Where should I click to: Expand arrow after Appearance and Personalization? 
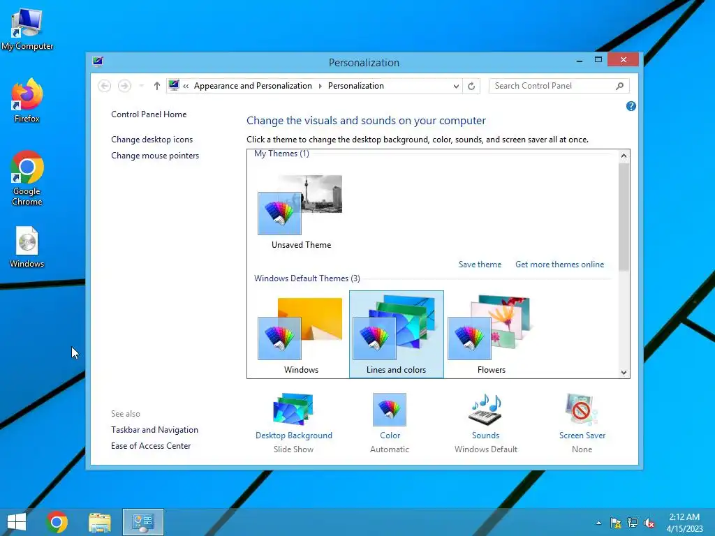pos(320,86)
